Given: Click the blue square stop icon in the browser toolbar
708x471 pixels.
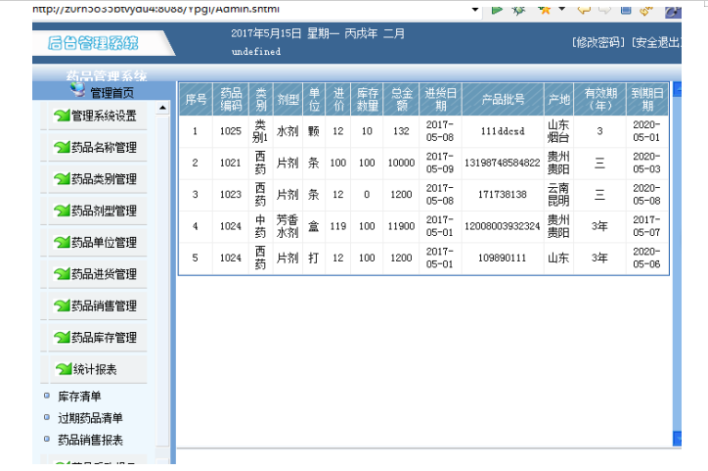Looking at the screenshot, I should coord(626,10).
